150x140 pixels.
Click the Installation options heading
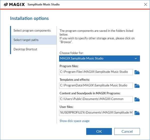point(29,18)
